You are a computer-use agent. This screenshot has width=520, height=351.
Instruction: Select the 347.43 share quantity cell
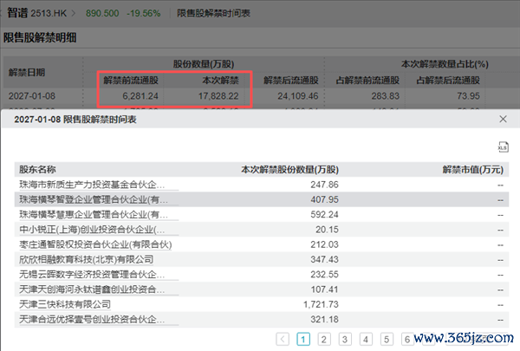[324, 259]
